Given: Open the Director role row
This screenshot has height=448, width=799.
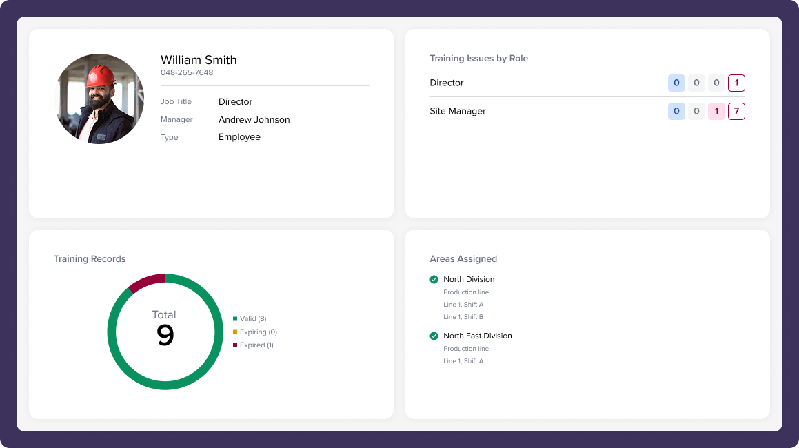Looking at the screenshot, I should (x=447, y=83).
